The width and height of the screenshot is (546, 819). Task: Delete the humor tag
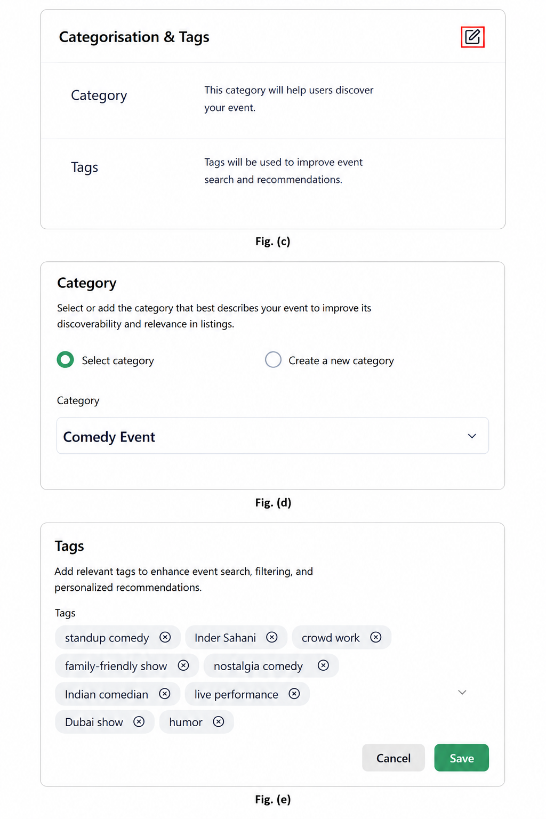point(219,721)
